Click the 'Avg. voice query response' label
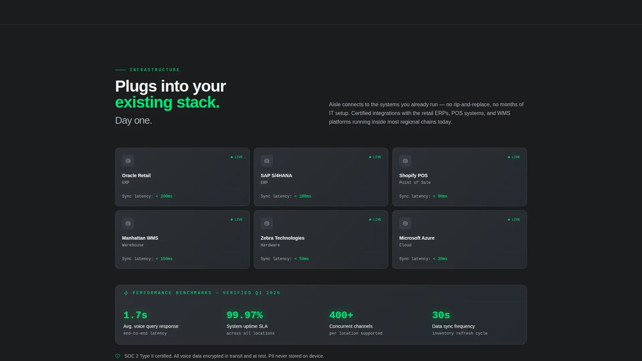 (151, 326)
